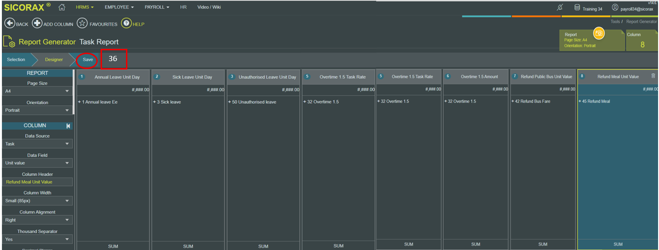The image size is (659, 250).
Task: Open the Video / Wiki menu item
Action: tap(209, 7)
